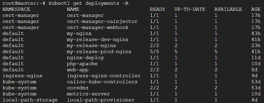
Task: Select the my-nginx deployment name
Action: click(79, 33)
